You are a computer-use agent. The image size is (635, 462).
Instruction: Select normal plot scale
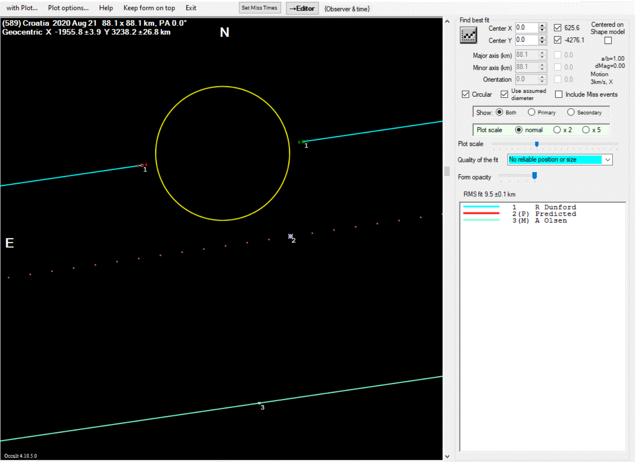click(x=519, y=130)
